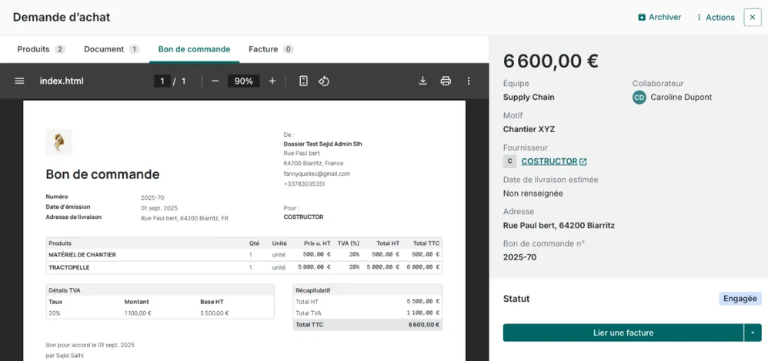Viewport: 768px width, 361px height.
Task: Zoom out with the minus icon
Action: point(215,81)
